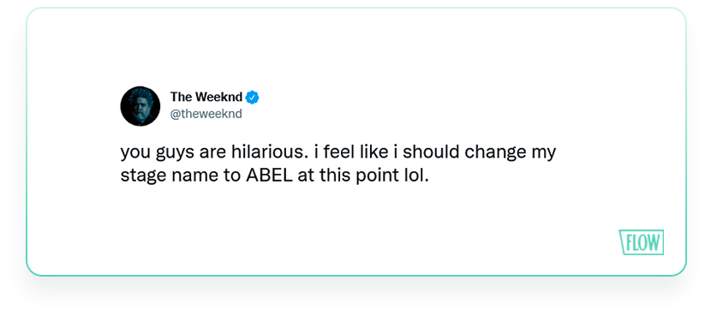This screenshot has width=711, height=310.
Task: Open The Weeknd display name link
Action: tap(206, 97)
